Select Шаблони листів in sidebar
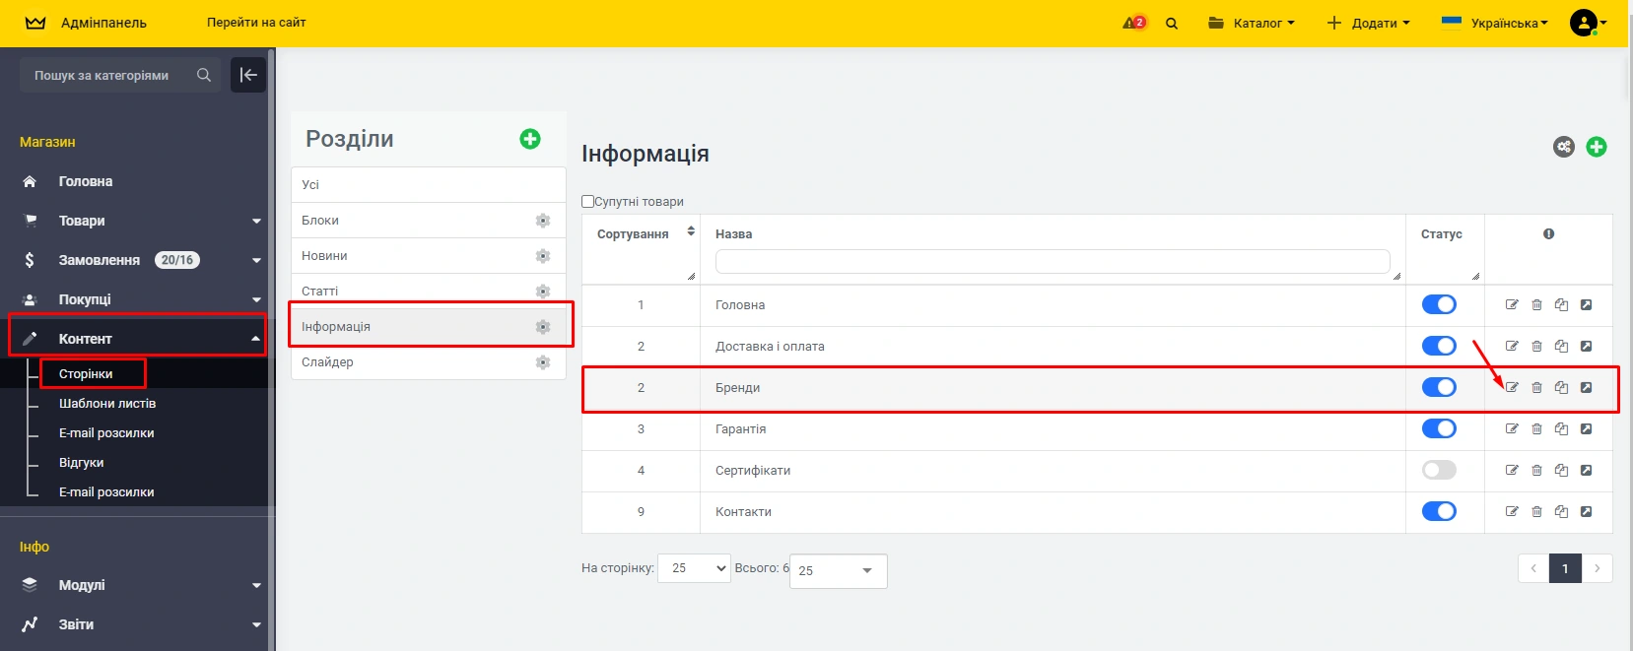1633x651 pixels. (107, 404)
